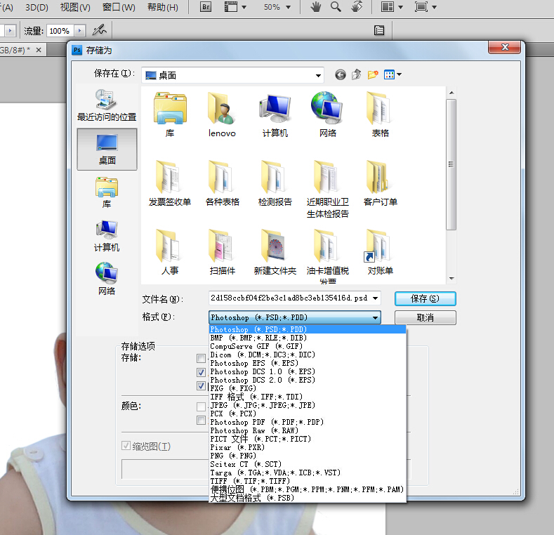Select 桌面 in the places sidebar
554x535 pixels.
coord(107,149)
